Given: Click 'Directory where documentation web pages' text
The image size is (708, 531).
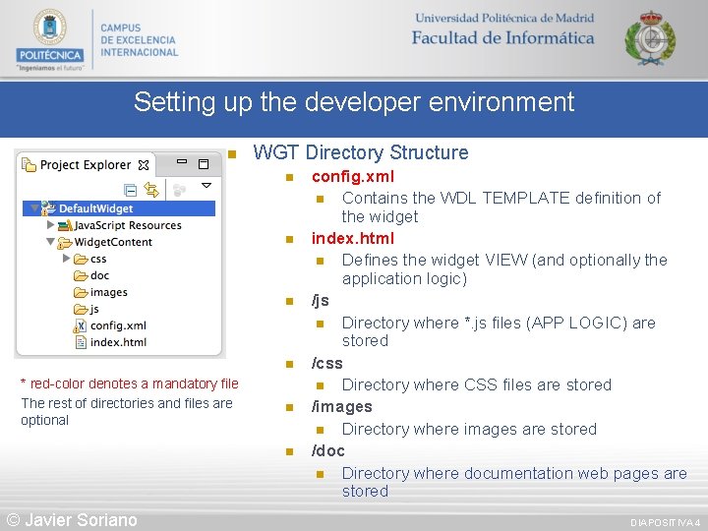Looking at the screenshot, I should pyautogui.click(x=514, y=482).
